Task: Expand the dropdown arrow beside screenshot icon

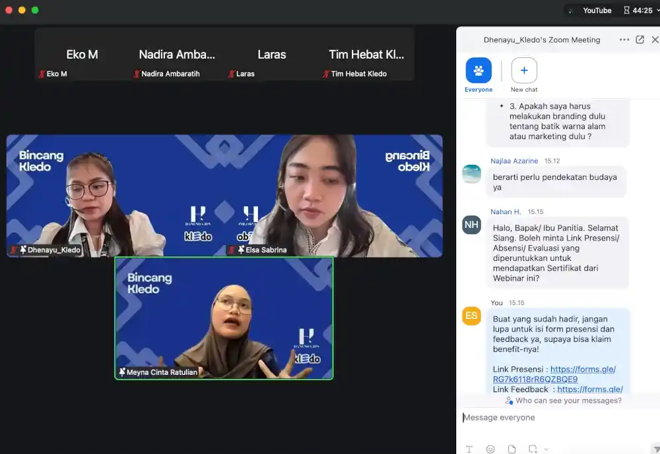Action: pos(546,449)
